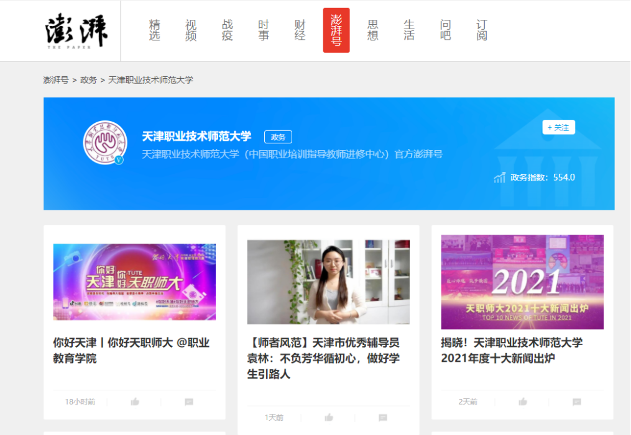Like the 2021十大新闻 article with thumbs-up
Screen dimensions: 631x435
tap(523, 401)
